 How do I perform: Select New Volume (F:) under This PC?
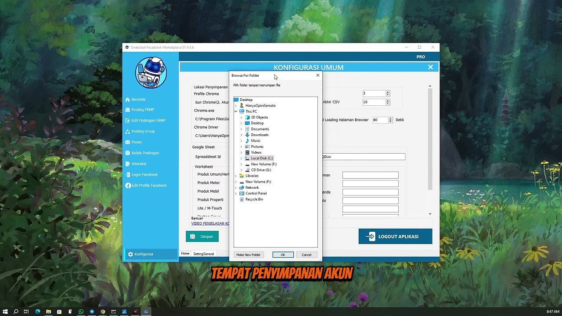click(264, 164)
